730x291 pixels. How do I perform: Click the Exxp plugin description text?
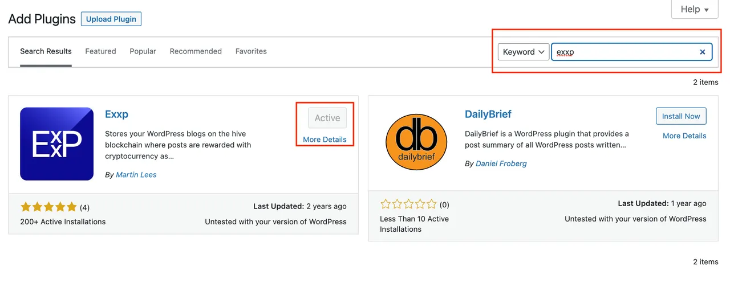coord(178,145)
